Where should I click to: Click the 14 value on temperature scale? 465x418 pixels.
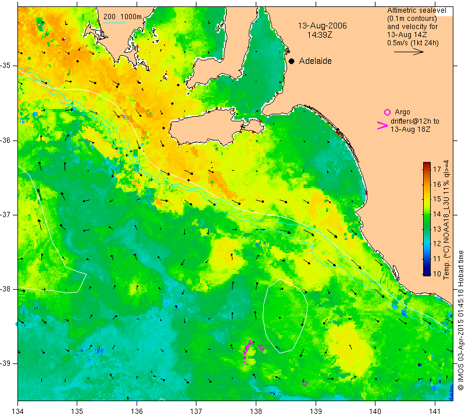[437, 214]
